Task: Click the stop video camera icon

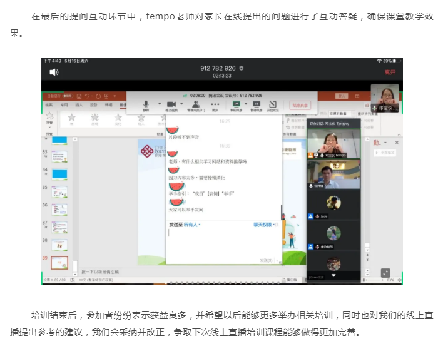Action: (171, 104)
